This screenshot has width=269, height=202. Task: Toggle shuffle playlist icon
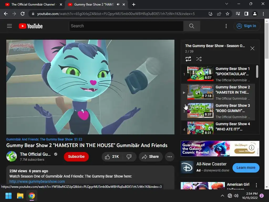199,59
